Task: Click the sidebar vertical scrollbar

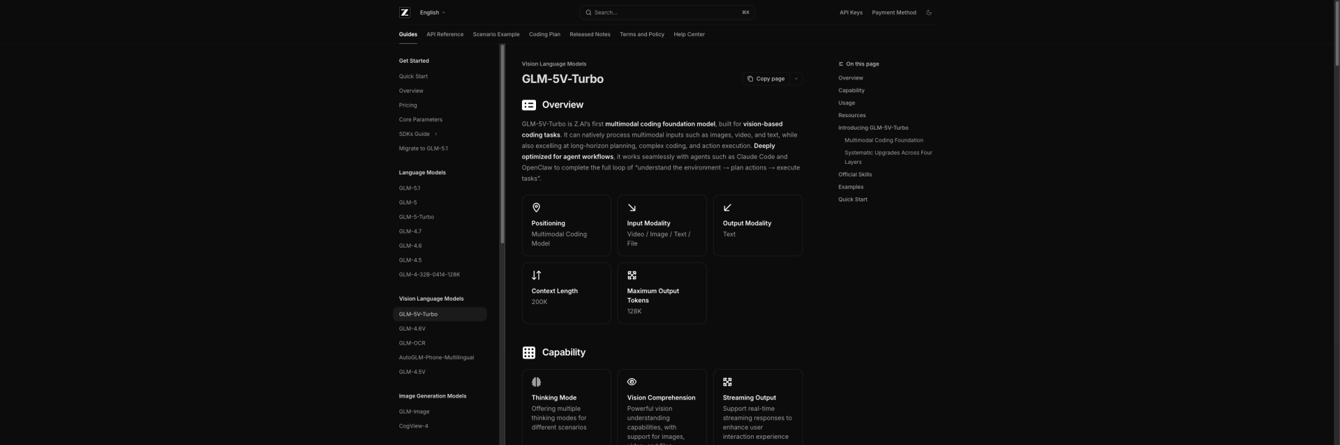Action: coord(502,143)
